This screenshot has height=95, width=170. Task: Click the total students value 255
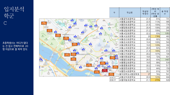click(165, 27)
